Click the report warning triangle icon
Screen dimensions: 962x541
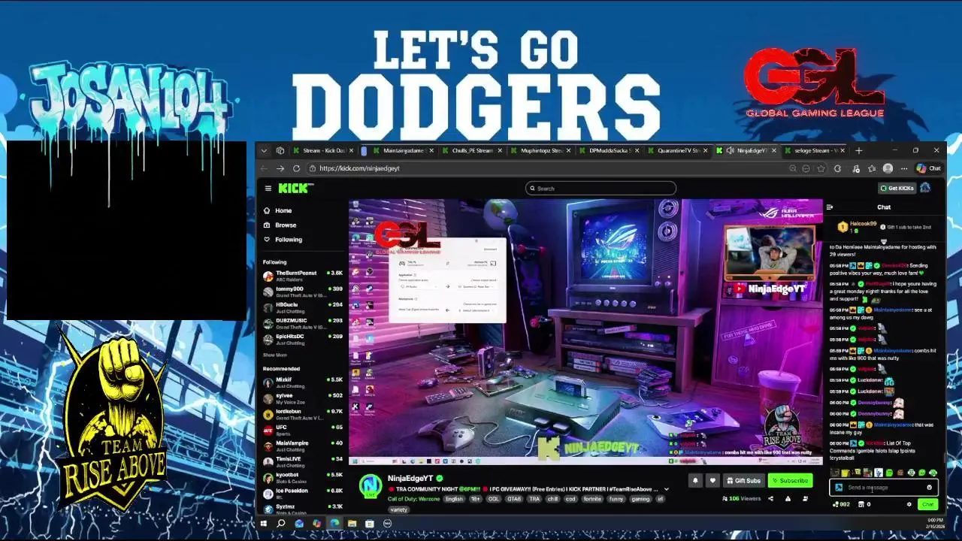[x=788, y=498]
